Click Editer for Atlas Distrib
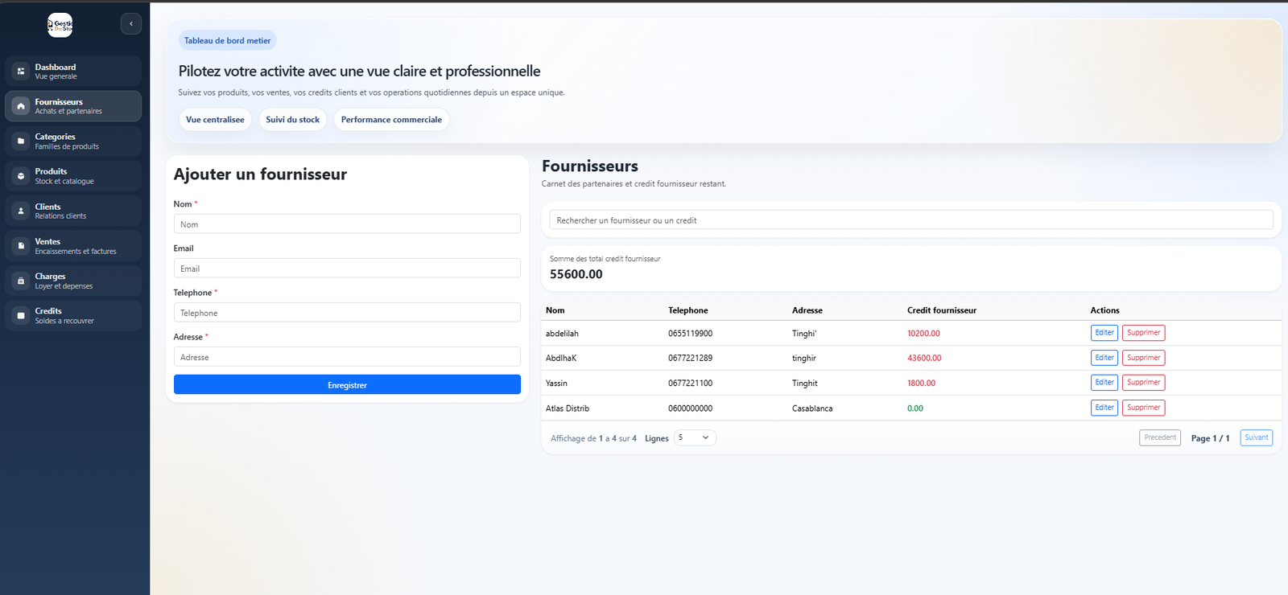 coord(1104,408)
